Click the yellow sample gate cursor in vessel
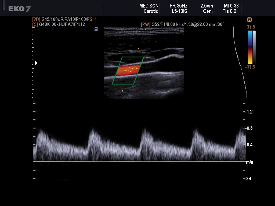Image resolution: width=275 pixels, height=206 pixels. [x=130, y=70]
